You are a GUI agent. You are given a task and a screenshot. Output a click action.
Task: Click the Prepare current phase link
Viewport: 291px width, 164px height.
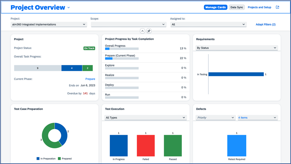pyautogui.click(x=90, y=79)
